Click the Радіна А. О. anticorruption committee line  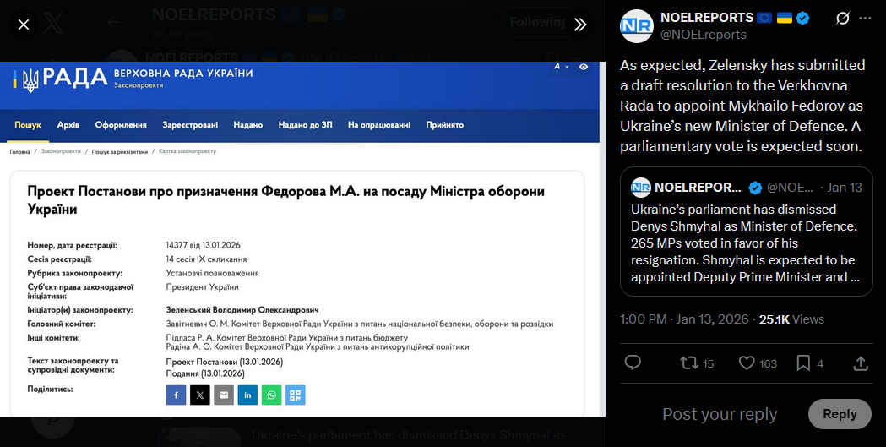(318, 346)
